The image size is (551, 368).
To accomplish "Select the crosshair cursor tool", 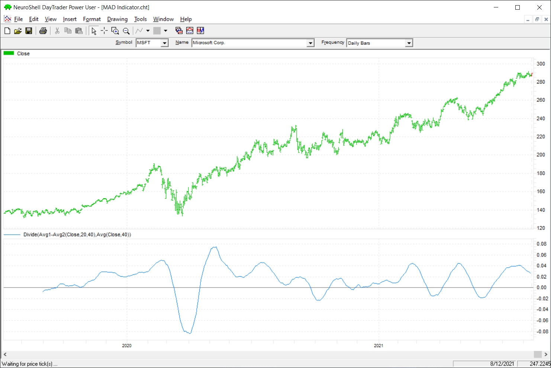I will tap(104, 31).
